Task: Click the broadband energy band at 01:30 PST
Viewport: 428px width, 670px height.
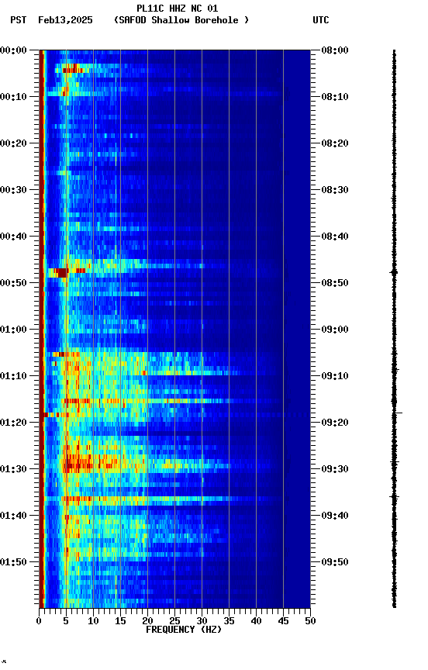Action: [147, 465]
